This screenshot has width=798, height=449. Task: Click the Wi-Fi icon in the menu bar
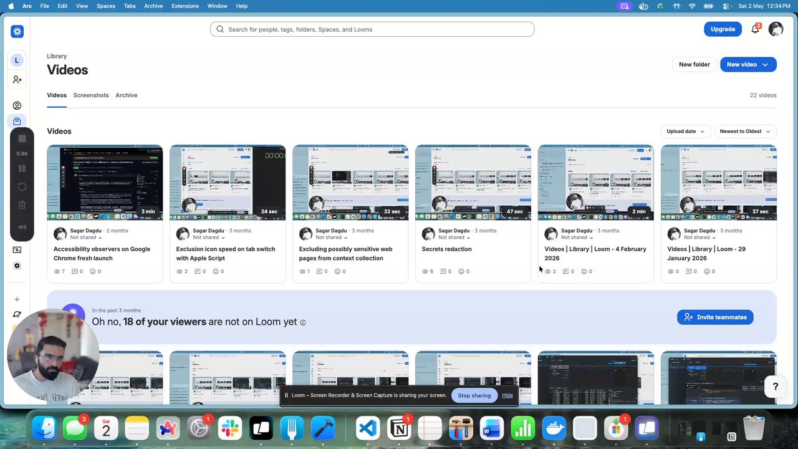tap(692, 6)
